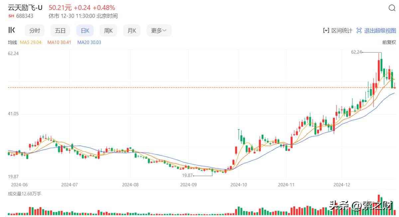Click the search magnifier icon
The width and height of the screenshot is (399, 217).
[392, 9]
